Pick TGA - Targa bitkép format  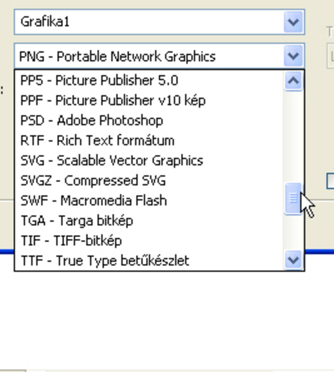[x=77, y=221]
